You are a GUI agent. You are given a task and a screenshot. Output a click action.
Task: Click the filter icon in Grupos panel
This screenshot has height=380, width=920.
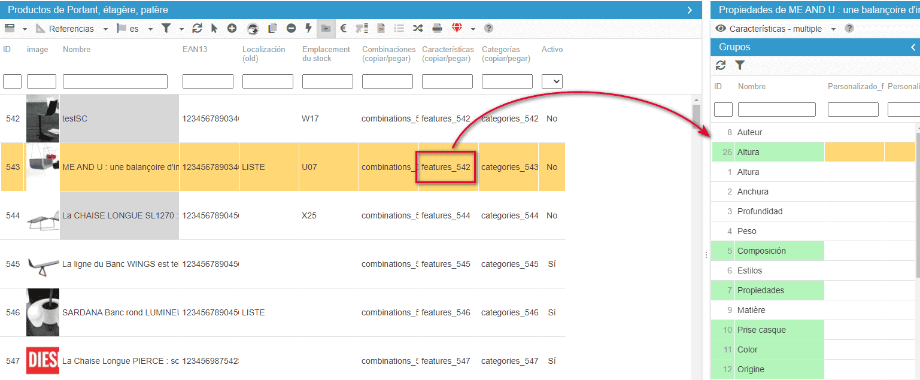coord(740,65)
